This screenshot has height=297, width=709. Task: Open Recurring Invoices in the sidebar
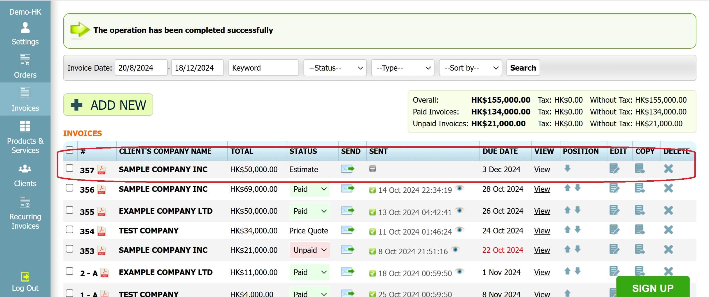[25, 213]
